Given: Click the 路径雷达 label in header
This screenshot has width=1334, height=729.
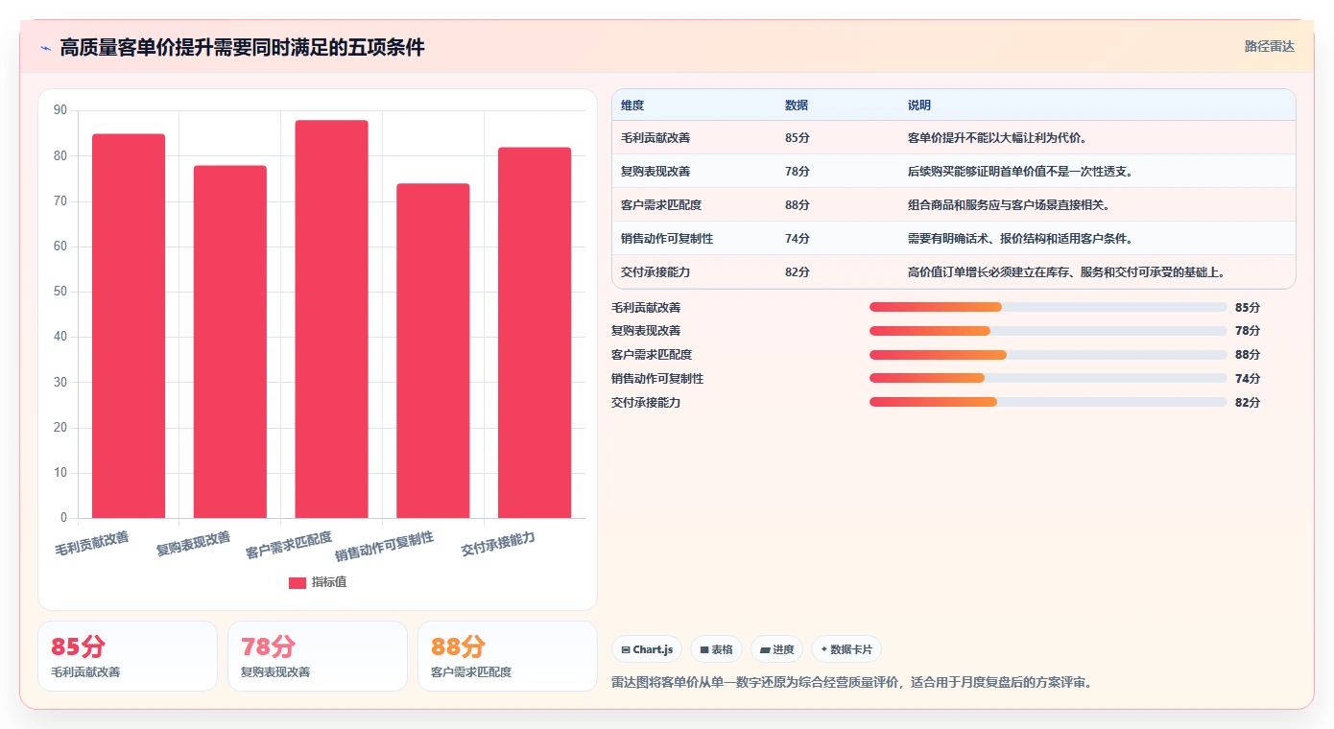Looking at the screenshot, I should 1270,46.
